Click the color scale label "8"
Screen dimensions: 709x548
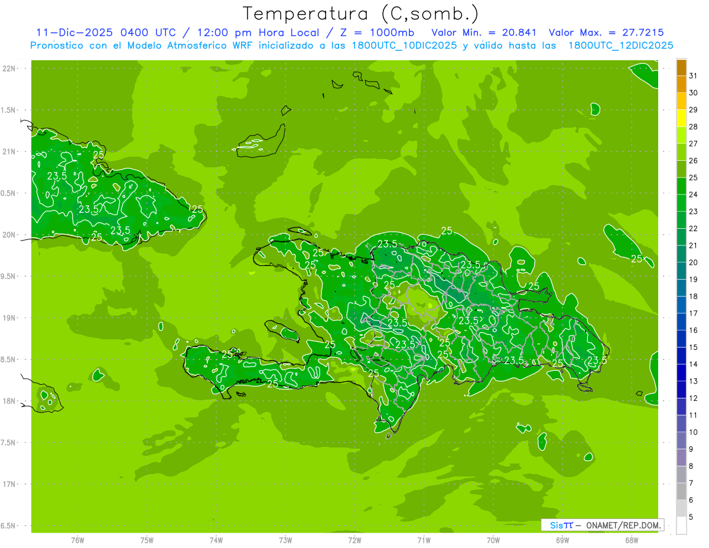(691, 466)
